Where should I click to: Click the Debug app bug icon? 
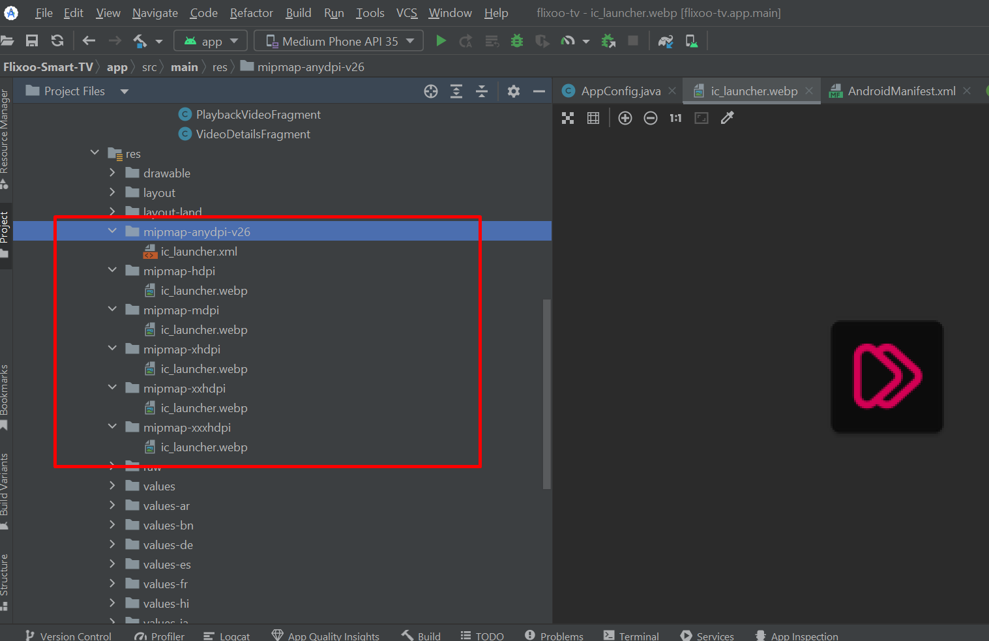coord(517,41)
